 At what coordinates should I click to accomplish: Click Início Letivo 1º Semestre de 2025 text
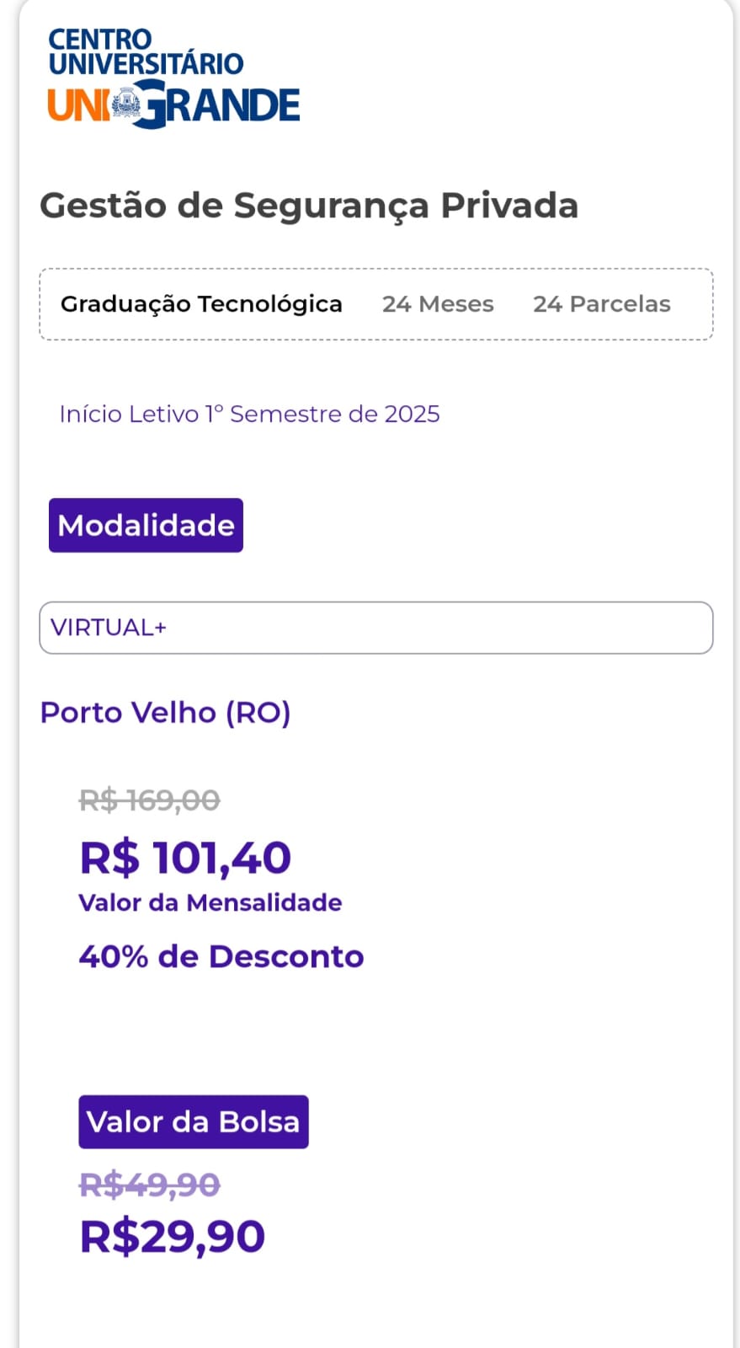click(249, 414)
